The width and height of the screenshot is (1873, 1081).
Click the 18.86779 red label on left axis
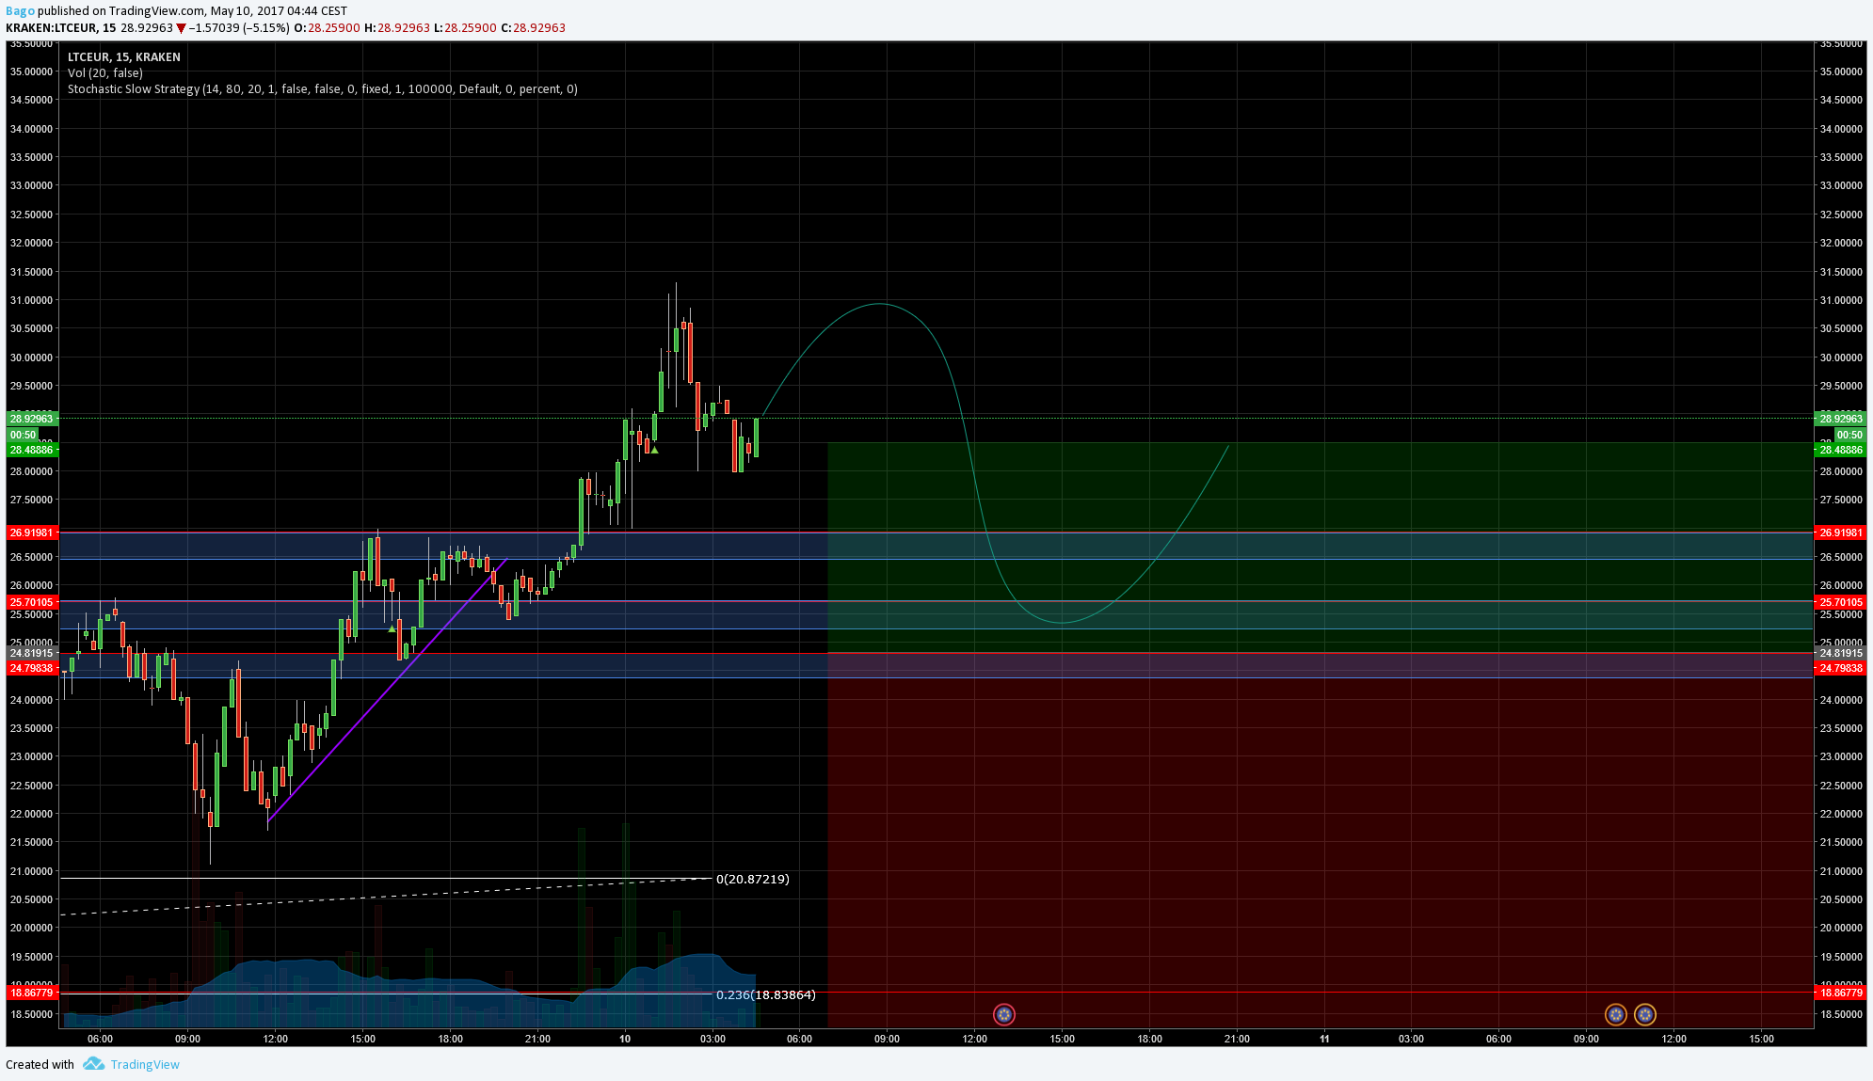(x=32, y=993)
